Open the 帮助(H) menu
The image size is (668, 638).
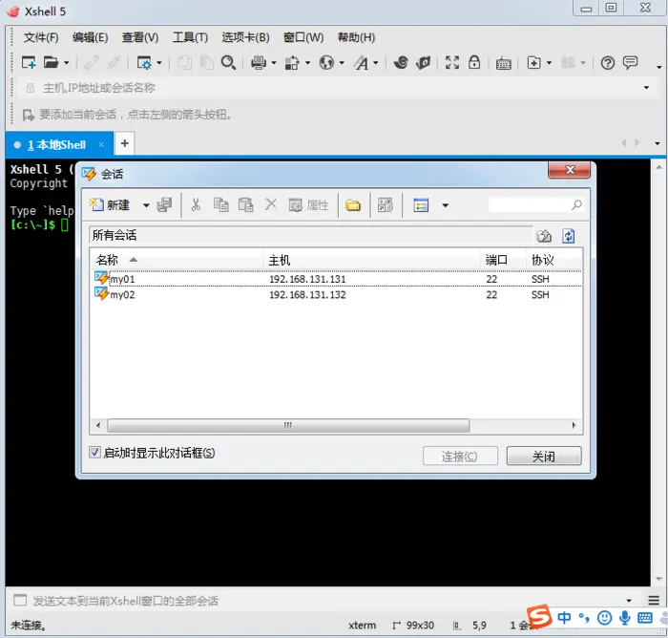tap(356, 37)
